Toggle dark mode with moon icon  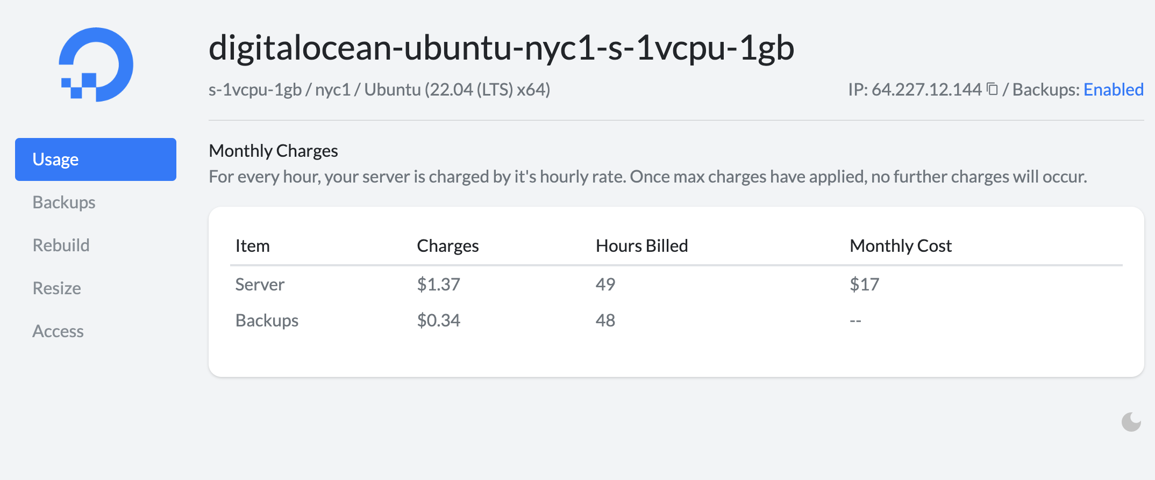point(1131,422)
